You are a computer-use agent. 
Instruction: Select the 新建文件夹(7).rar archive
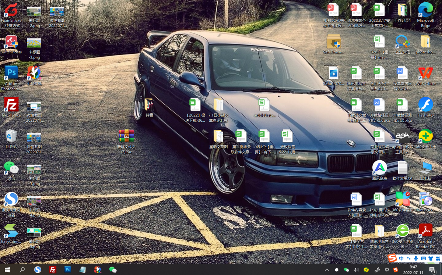click(126, 136)
